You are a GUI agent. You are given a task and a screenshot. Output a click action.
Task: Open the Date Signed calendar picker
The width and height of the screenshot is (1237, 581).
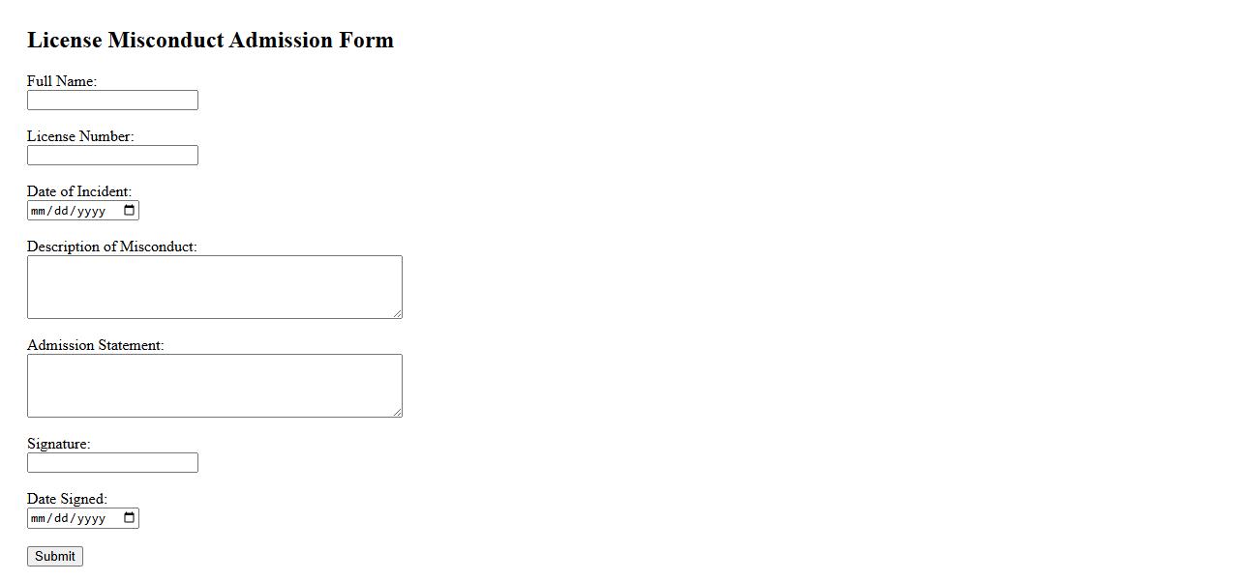click(x=130, y=518)
